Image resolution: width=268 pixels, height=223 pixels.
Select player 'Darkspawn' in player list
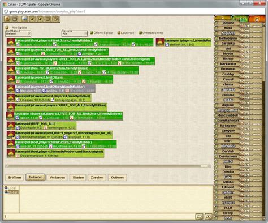(228, 126)
